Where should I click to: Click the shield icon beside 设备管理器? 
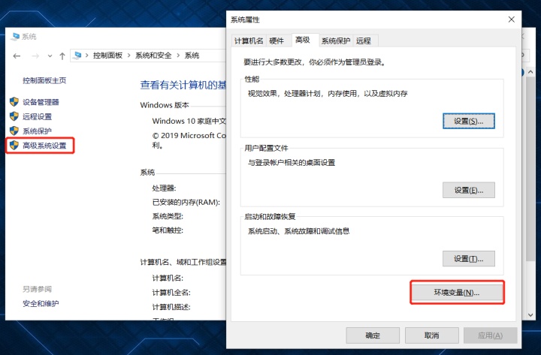(14, 101)
